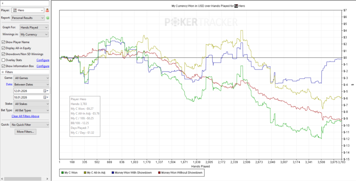The image size is (356, 181).
Task: Open the calendar picker for start date 12.01.2026
Action: pos(46,91)
